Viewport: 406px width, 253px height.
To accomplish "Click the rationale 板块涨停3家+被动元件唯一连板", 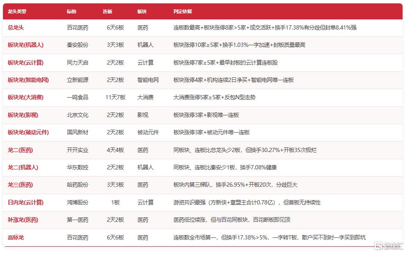I will pyautogui.click(x=211, y=133).
